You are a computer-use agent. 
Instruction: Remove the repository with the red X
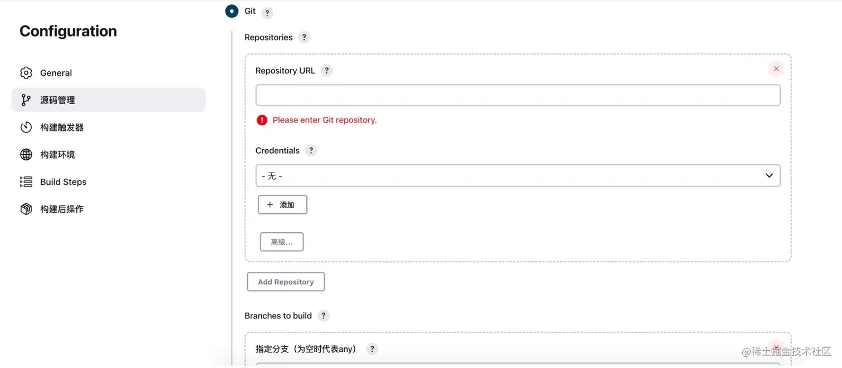coord(776,68)
